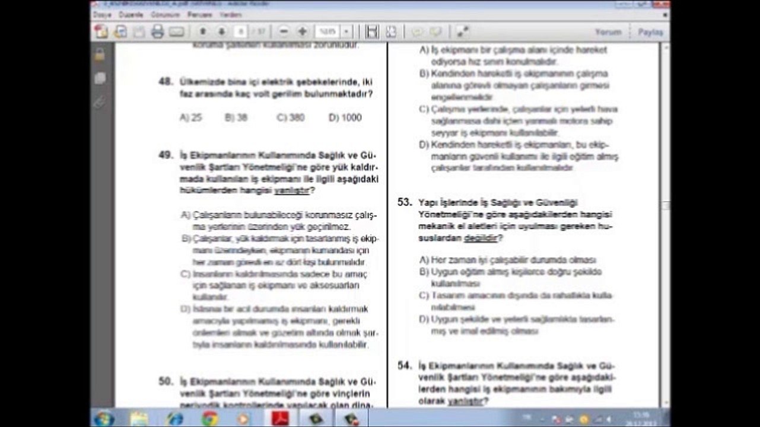The width and height of the screenshot is (760, 427).
Task: Switch to Adobe Reader in the taskbar
Action: [x=280, y=419]
